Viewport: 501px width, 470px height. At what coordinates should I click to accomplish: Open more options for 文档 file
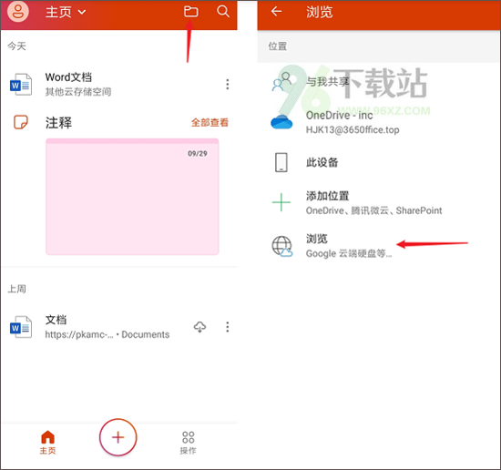227,327
